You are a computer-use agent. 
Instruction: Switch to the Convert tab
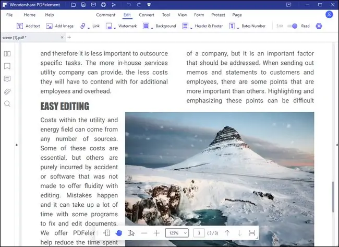(146, 15)
